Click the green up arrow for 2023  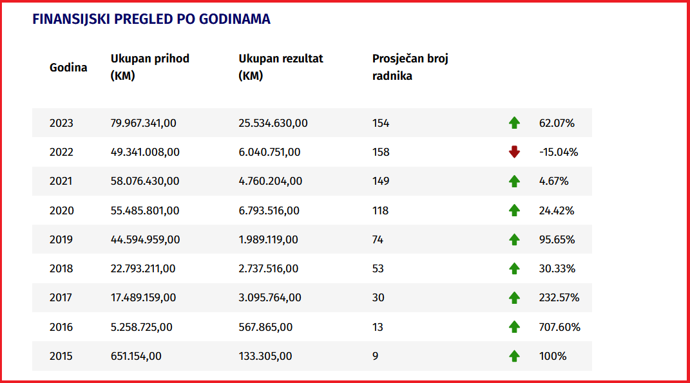[514, 123]
